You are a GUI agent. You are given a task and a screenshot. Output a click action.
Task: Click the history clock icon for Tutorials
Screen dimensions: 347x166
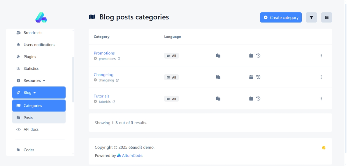pyautogui.click(x=258, y=98)
